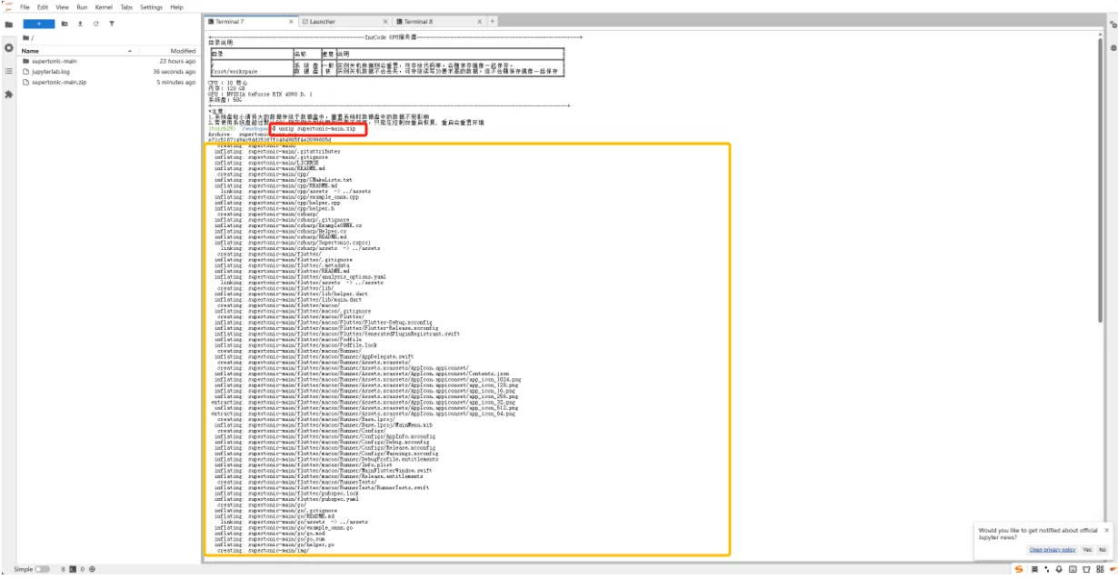Click No on Jupyter news notification
This screenshot has height=579, width=1118.
pyautogui.click(x=1102, y=550)
